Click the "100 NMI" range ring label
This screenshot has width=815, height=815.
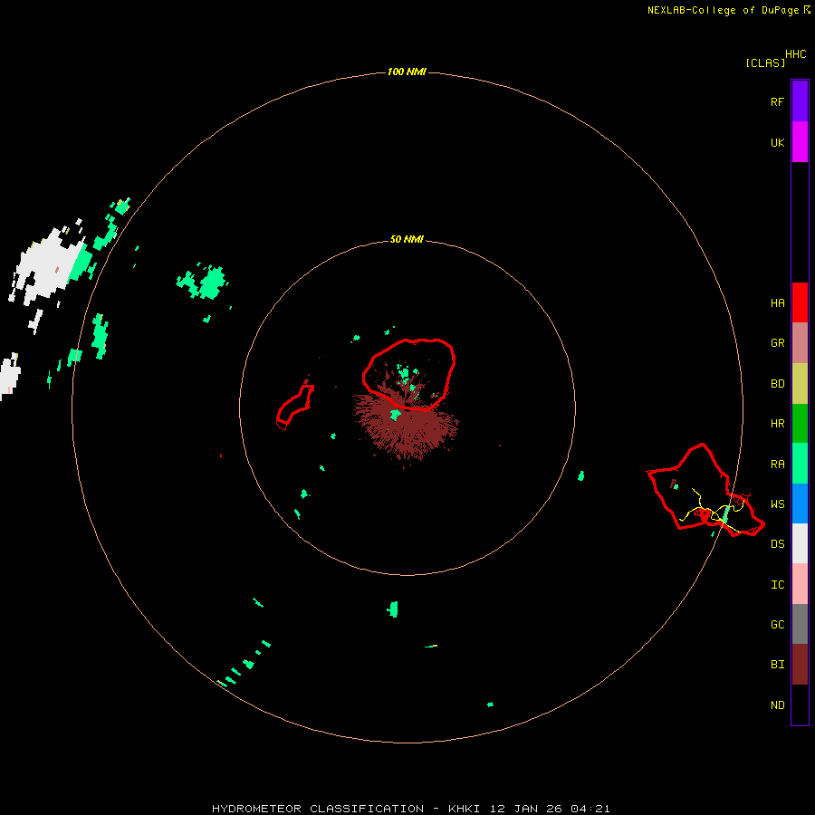coord(407,72)
